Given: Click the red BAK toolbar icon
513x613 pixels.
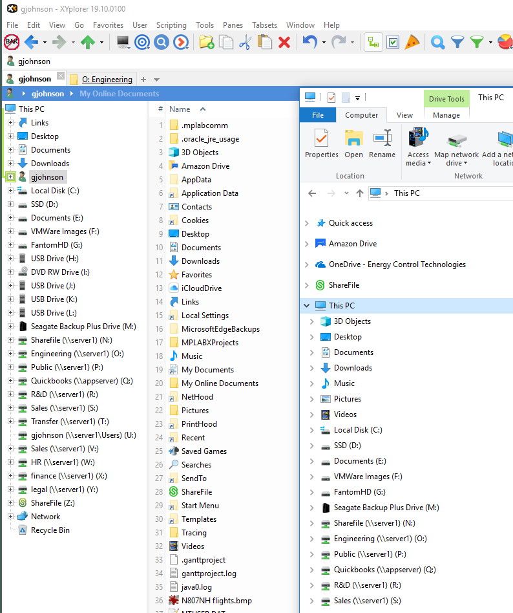Looking at the screenshot, I should point(12,43).
